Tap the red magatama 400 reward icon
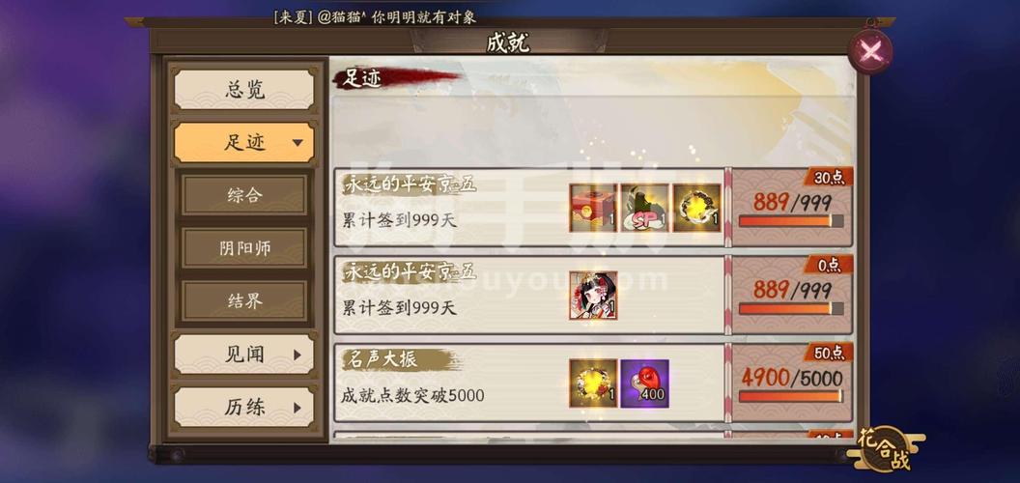This screenshot has height=483, width=1020. [644, 384]
